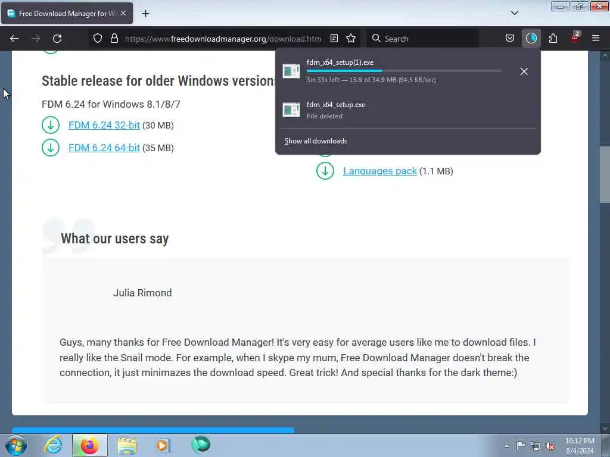The image size is (610, 457).
Task: Open a new tab with plus button
Action: tap(145, 13)
